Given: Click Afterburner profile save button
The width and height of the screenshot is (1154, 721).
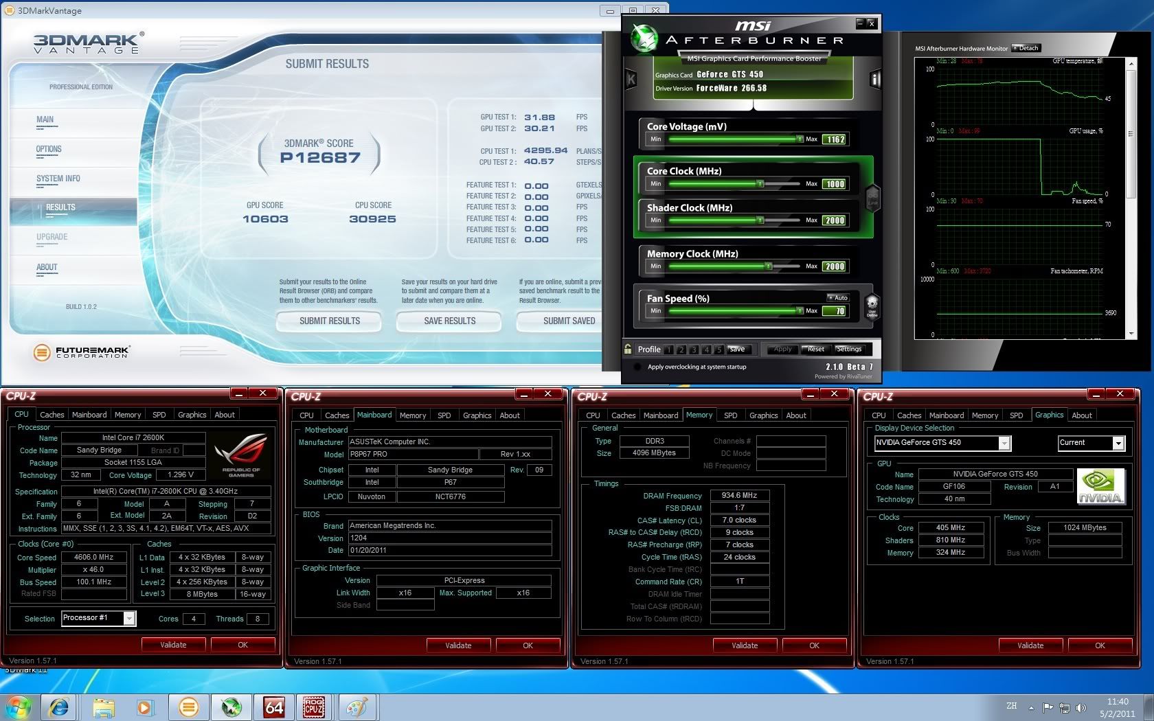Looking at the screenshot, I should point(736,349).
